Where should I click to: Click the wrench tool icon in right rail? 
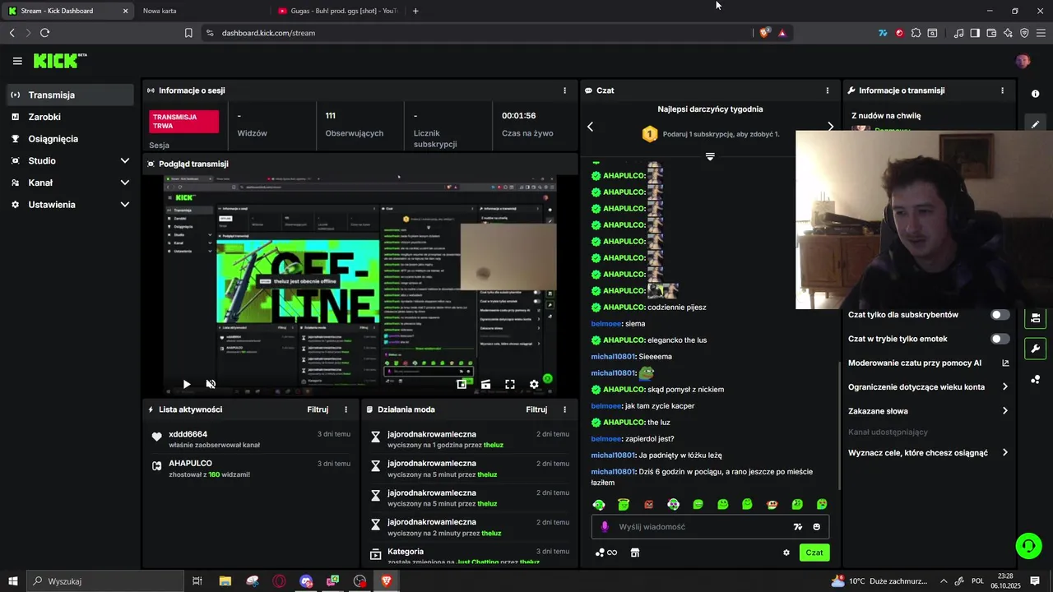point(1035,349)
